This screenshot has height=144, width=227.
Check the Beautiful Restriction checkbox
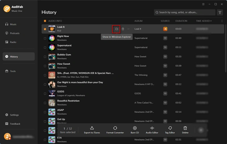pyautogui.click(x=45, y=103)
